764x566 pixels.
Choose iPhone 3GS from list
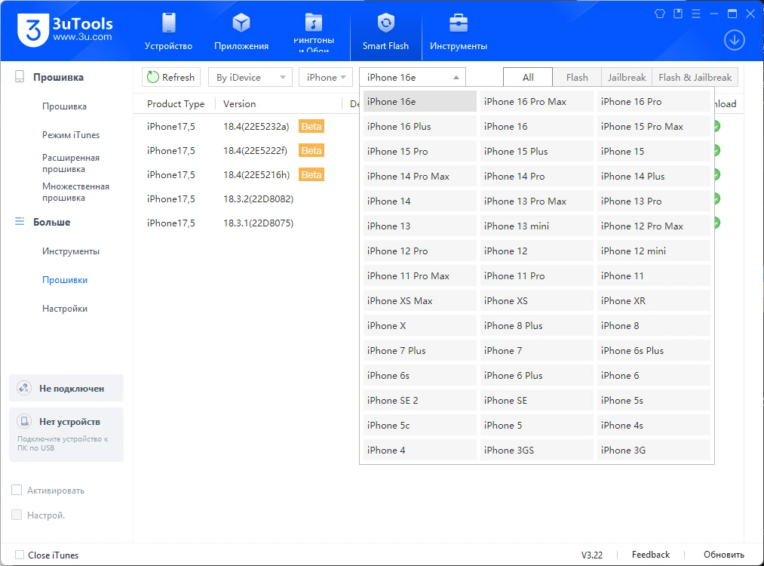click(x=536, y=450)
